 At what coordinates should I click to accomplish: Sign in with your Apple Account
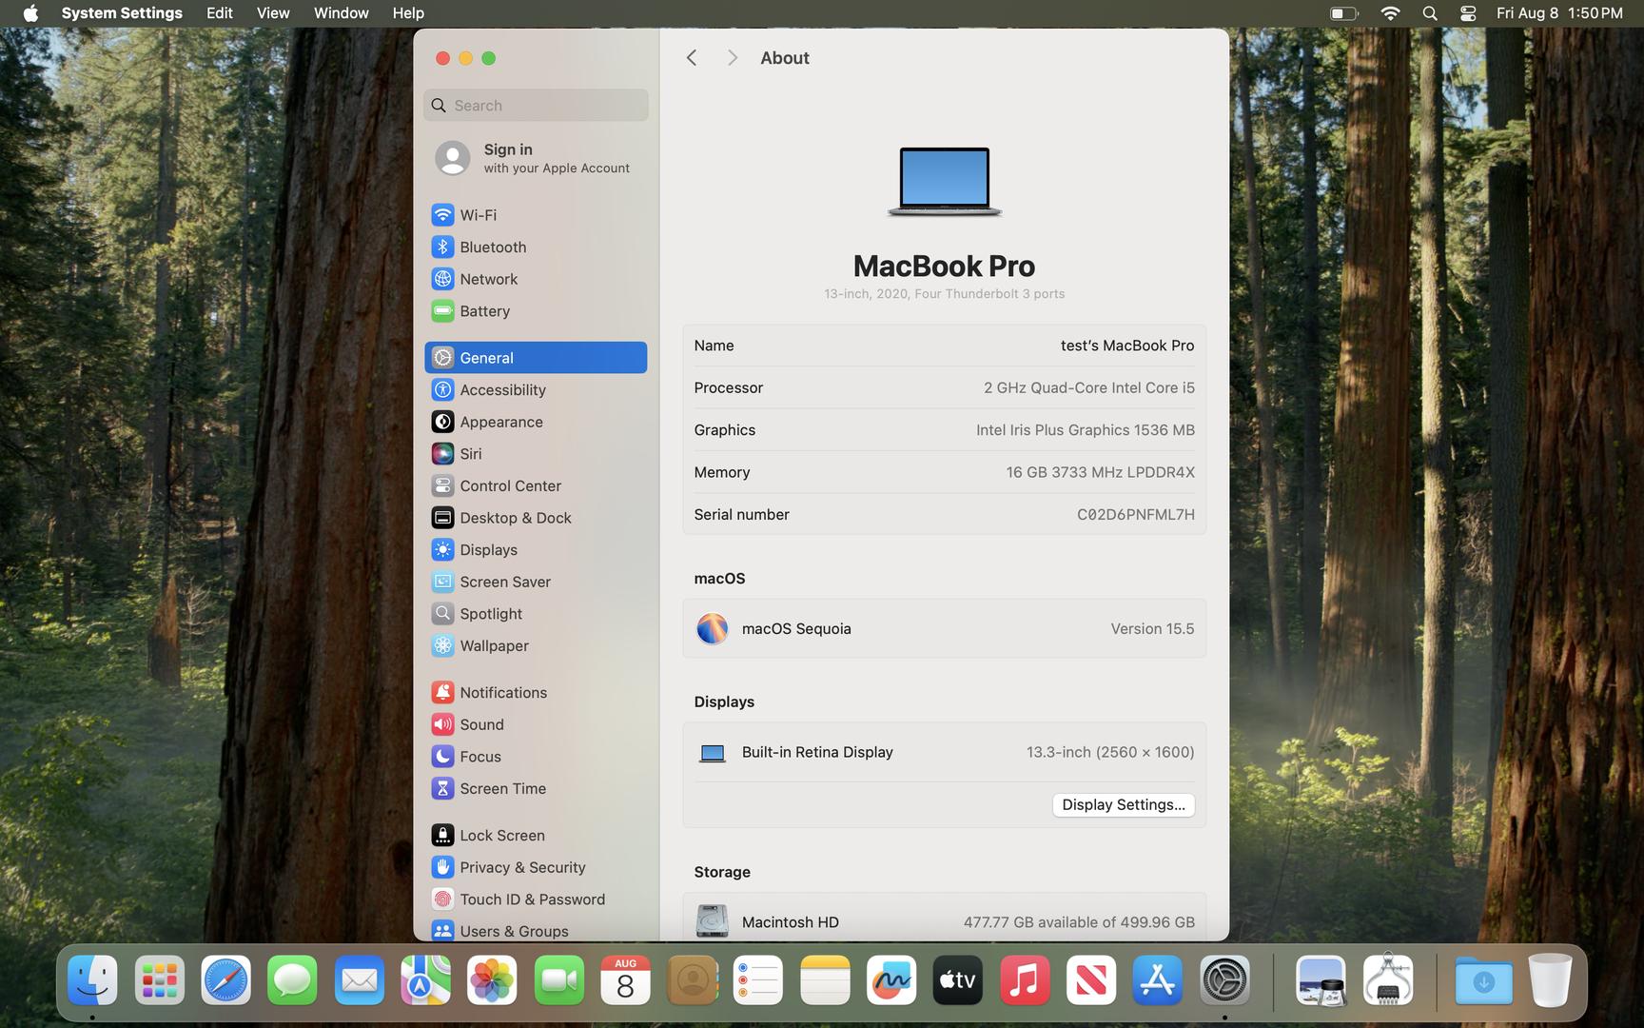(536, 158)
